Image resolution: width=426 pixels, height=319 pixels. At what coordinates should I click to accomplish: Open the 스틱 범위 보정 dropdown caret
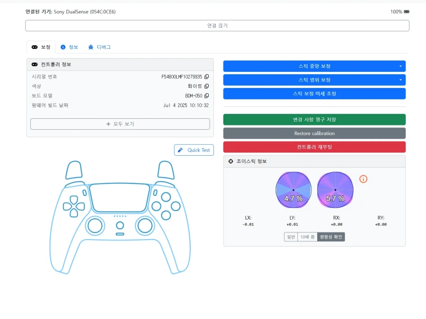401,80
